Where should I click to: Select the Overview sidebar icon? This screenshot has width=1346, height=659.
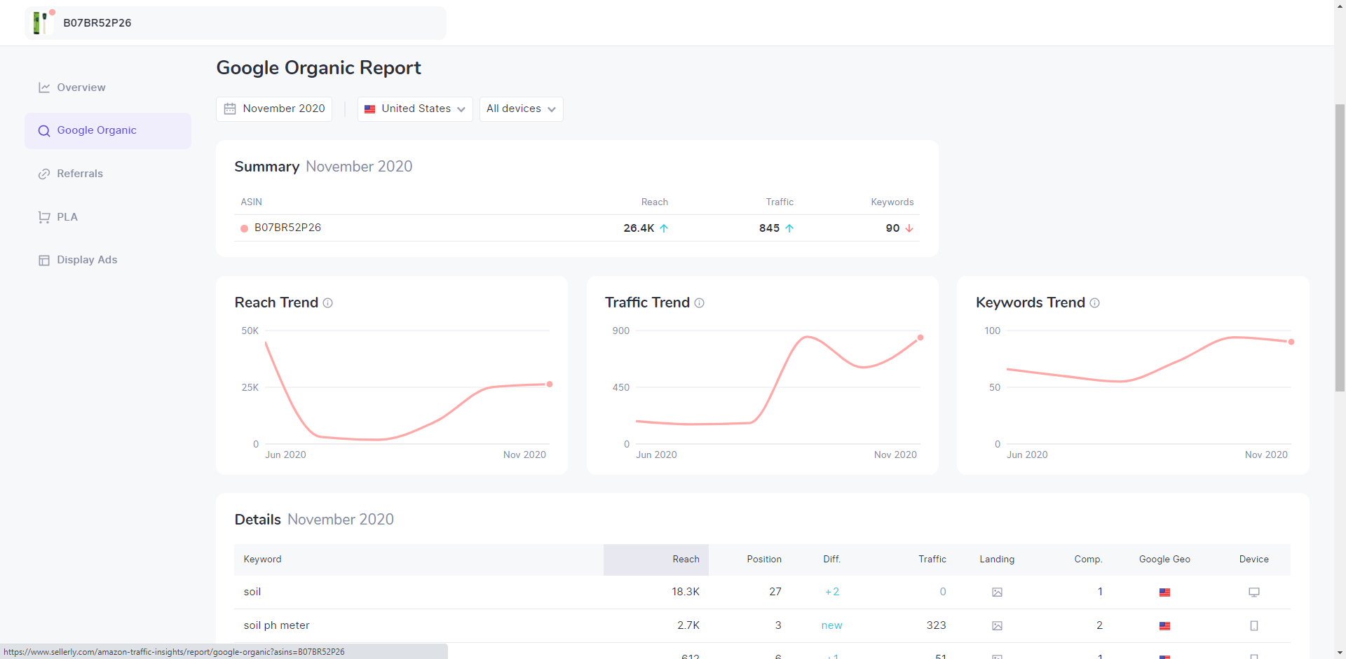(43, 87)
